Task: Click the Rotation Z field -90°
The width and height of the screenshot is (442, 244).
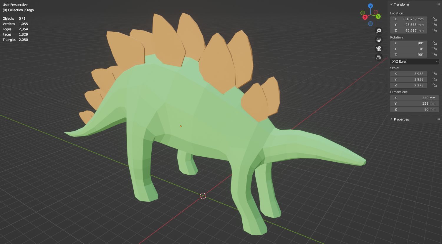Action: click(409, 55)
